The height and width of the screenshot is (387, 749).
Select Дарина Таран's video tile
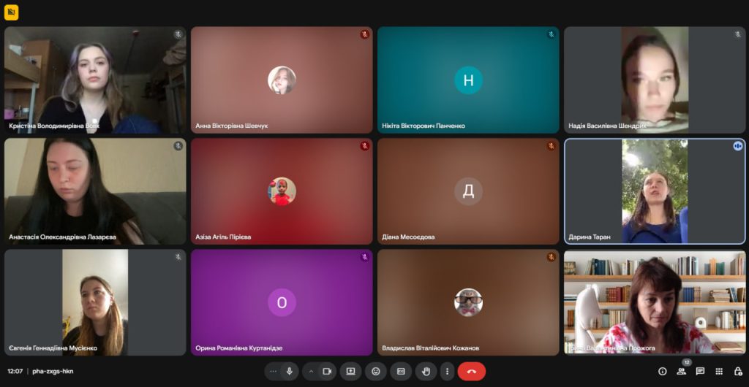tap(655, 191)
